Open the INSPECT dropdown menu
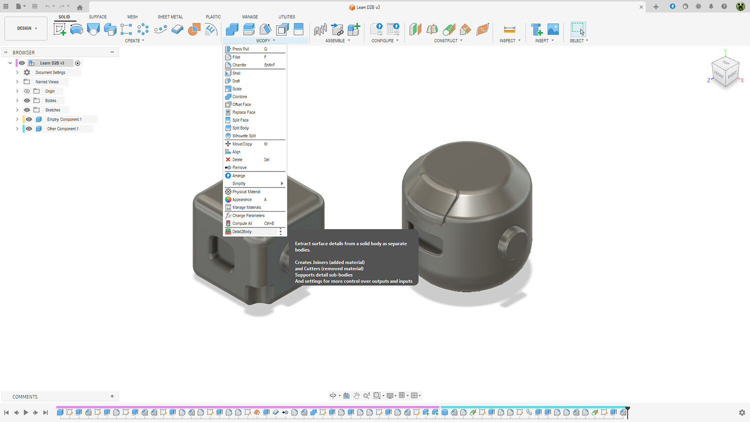 point(510,40)
